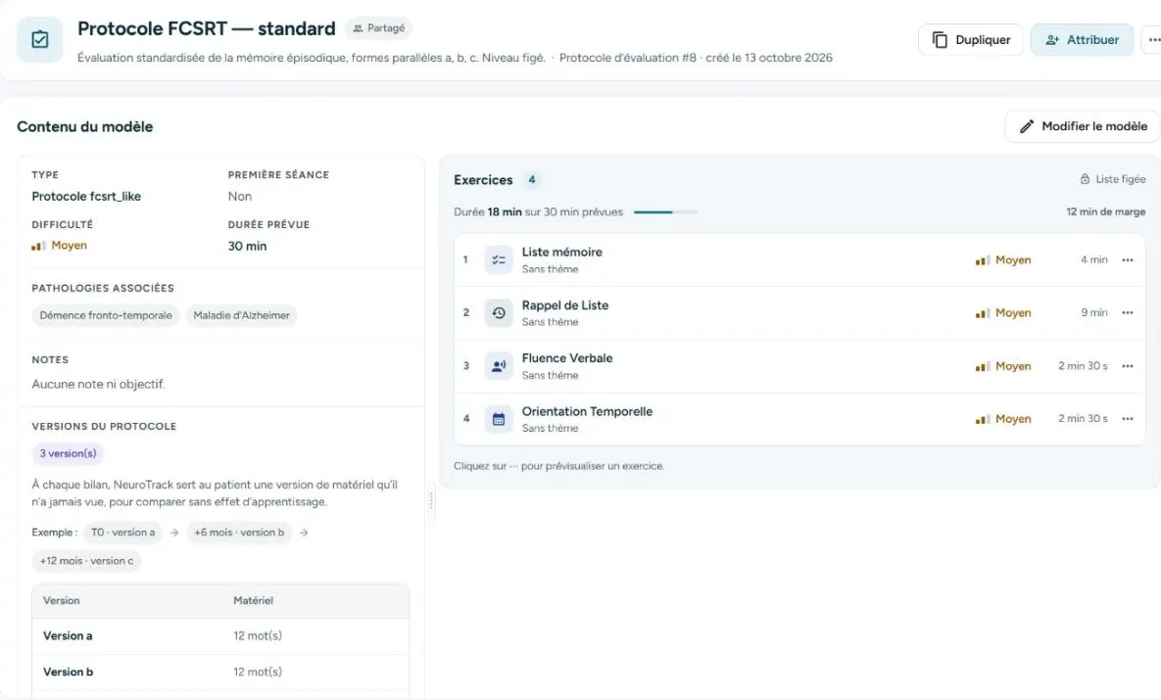1161x700 pixels.
Task: Click the +6 mois · version b chip
Action: tap(239, 532)
